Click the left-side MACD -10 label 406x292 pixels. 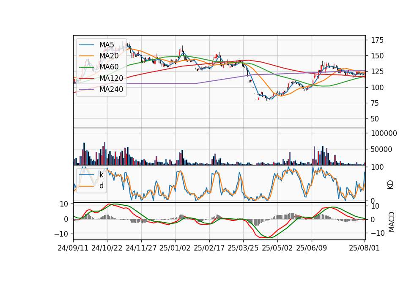tap(61, 234)
